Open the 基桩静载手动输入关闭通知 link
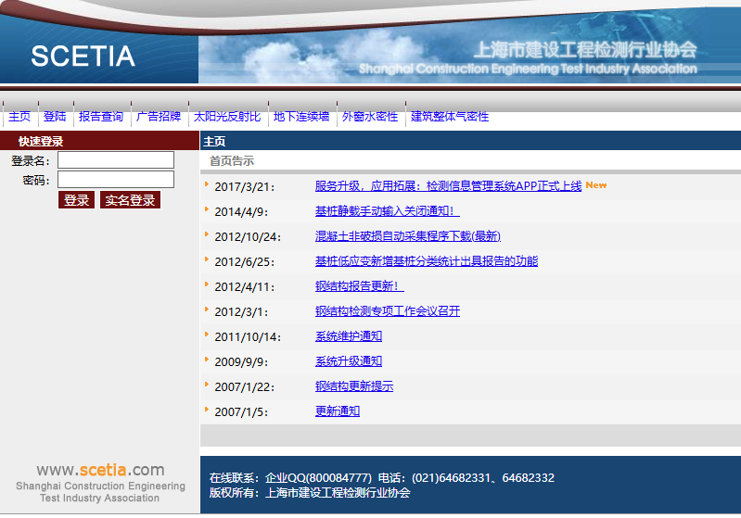The width and height of the screenshot is (741, 518). 387,211
